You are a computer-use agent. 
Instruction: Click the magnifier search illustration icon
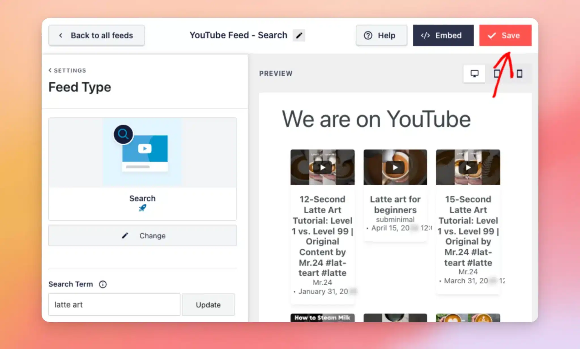click(123, 134)
